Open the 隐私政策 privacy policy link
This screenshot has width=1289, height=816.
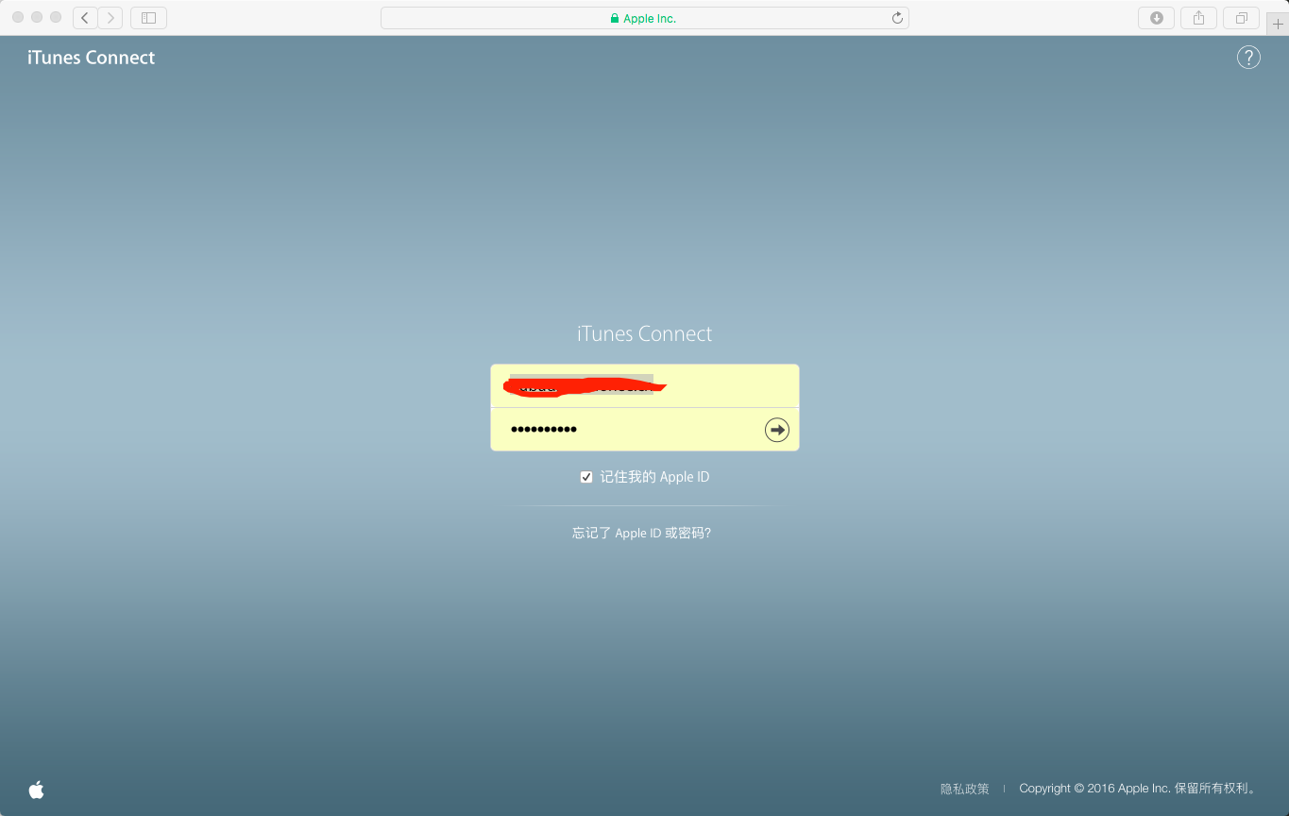pyautogui.click(x=964, y=789)
